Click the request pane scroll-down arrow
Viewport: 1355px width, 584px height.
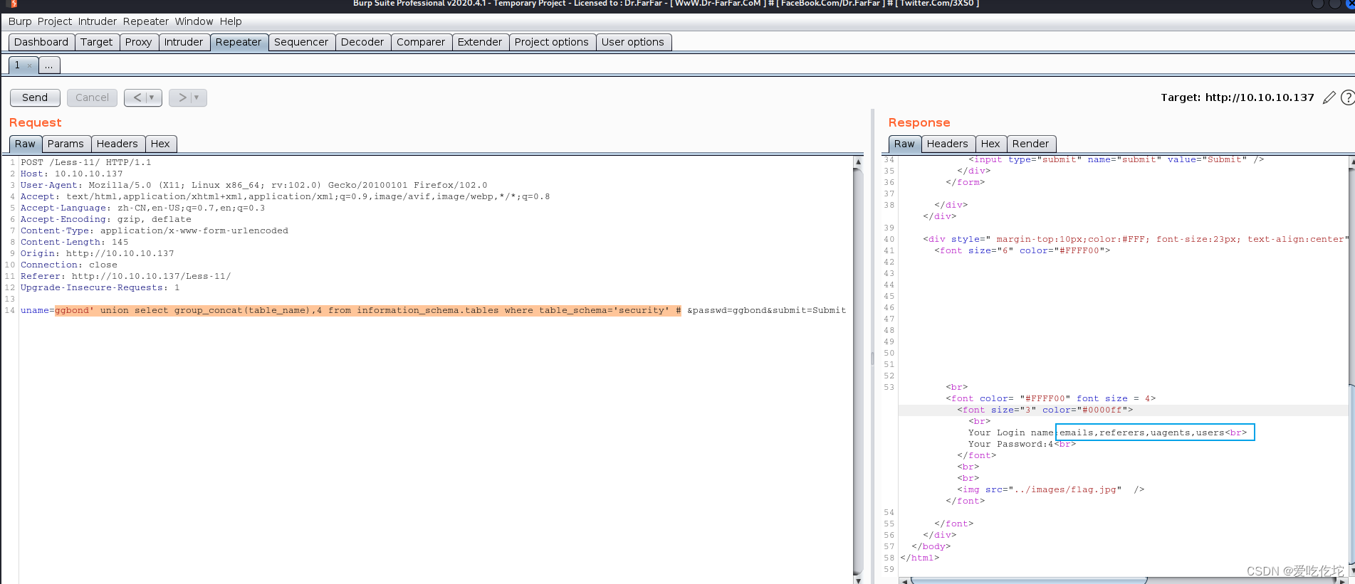(858, 580)
